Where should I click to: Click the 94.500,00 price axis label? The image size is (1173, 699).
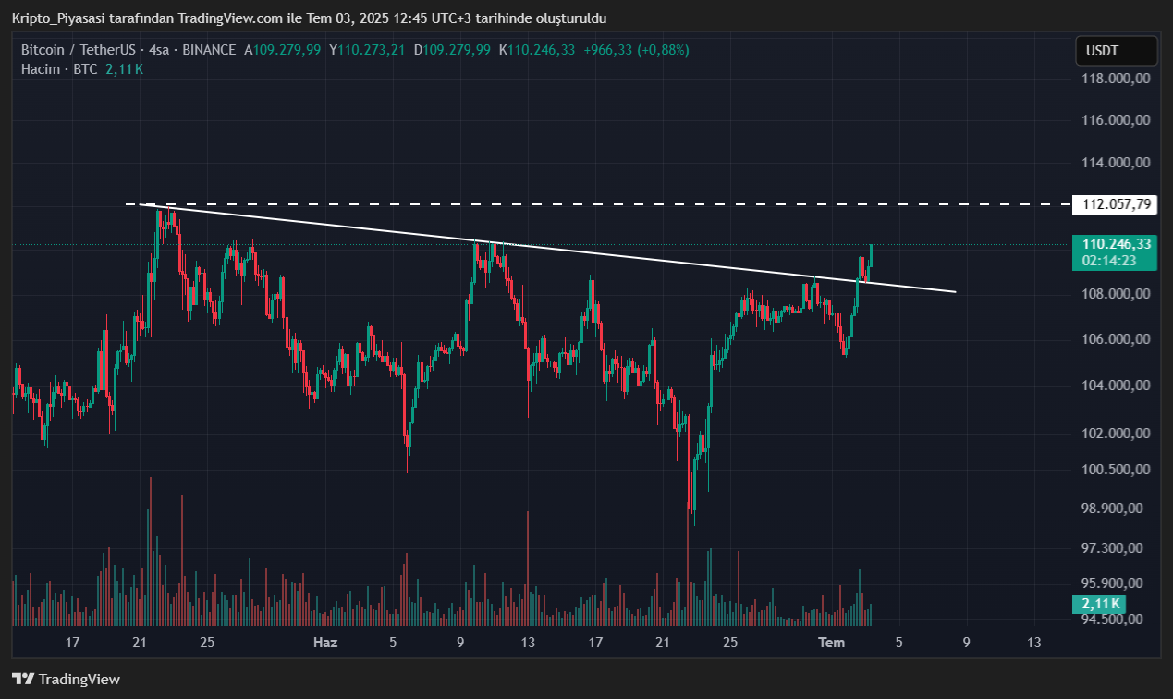tap(1116, 619)
